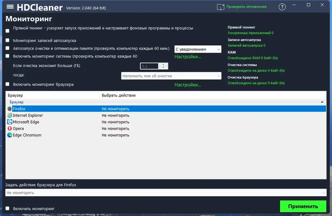Click the Выбрать действие column header
Viewport: 332px width, 216px height.
pos(213,95)
